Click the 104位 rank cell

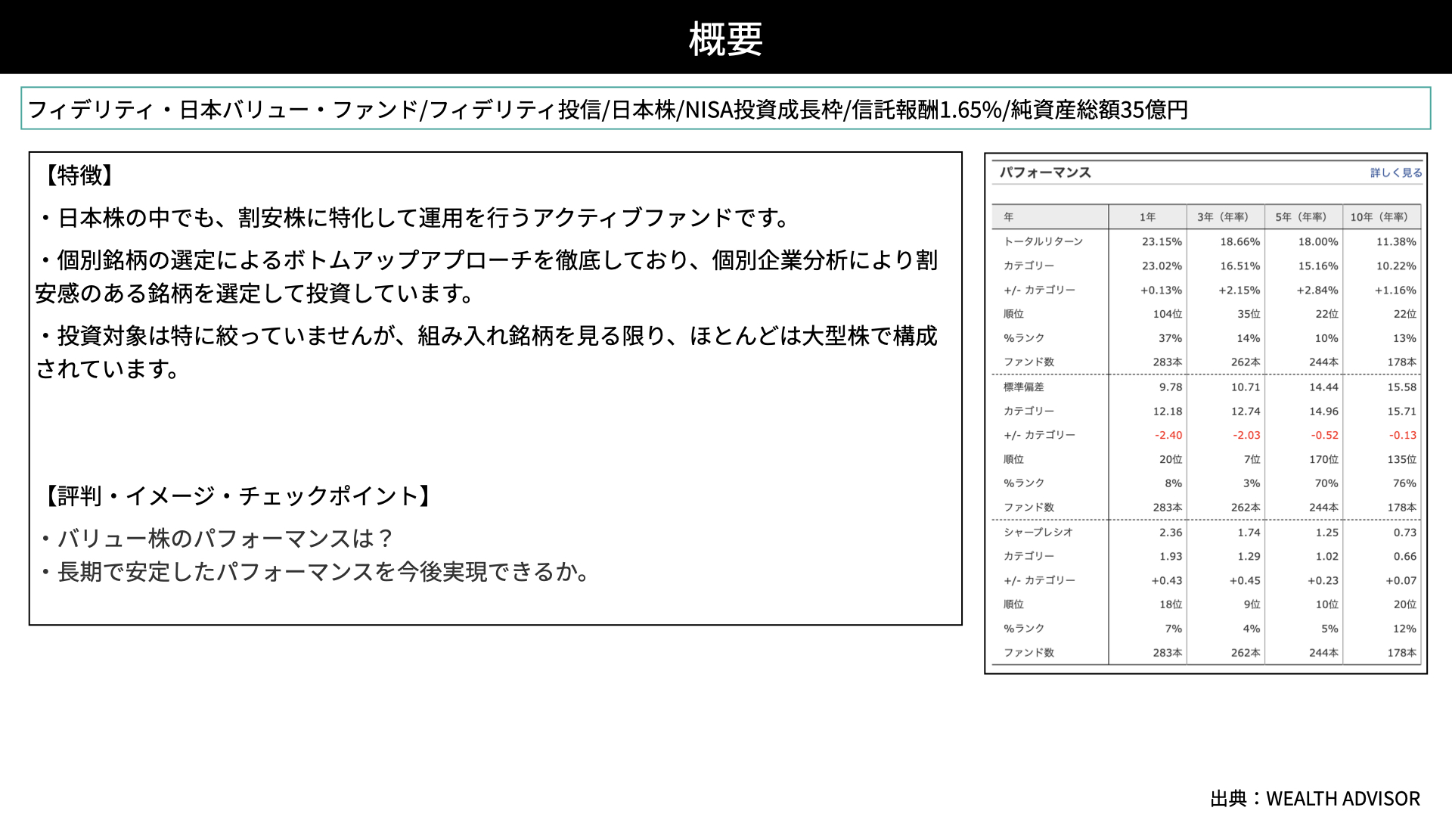point(1168,314)
